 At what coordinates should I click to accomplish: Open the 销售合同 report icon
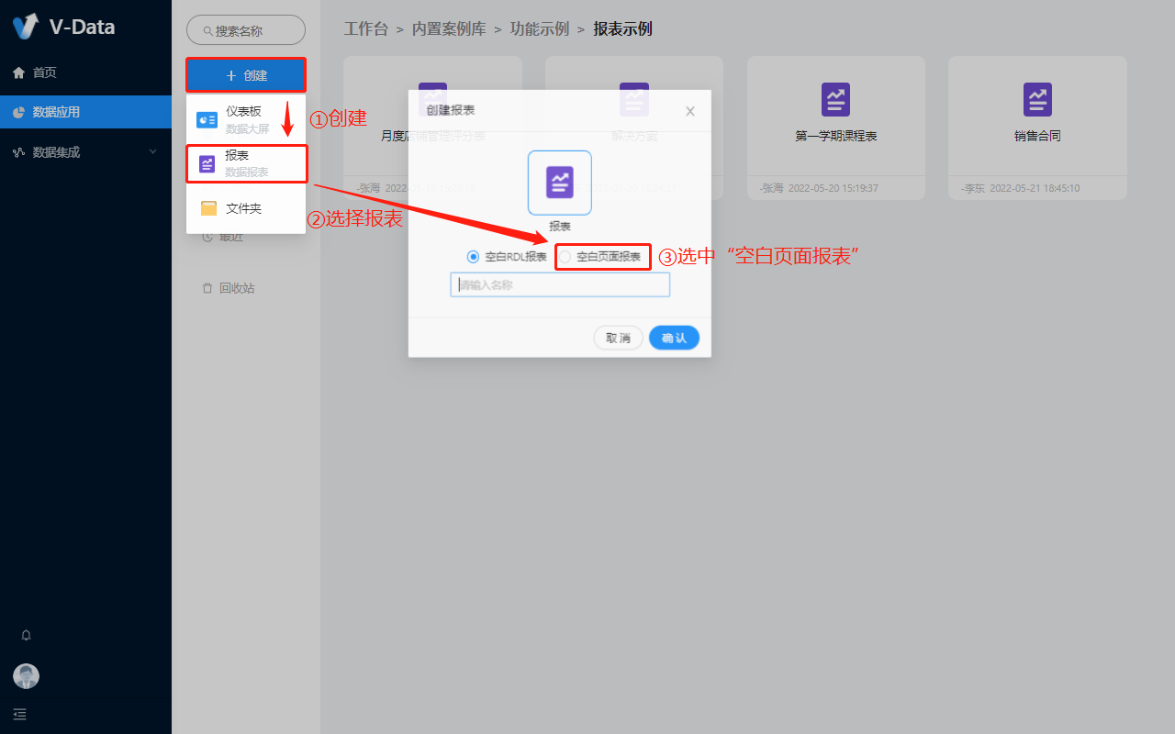pyautogui.click(x=1037, y=99)
